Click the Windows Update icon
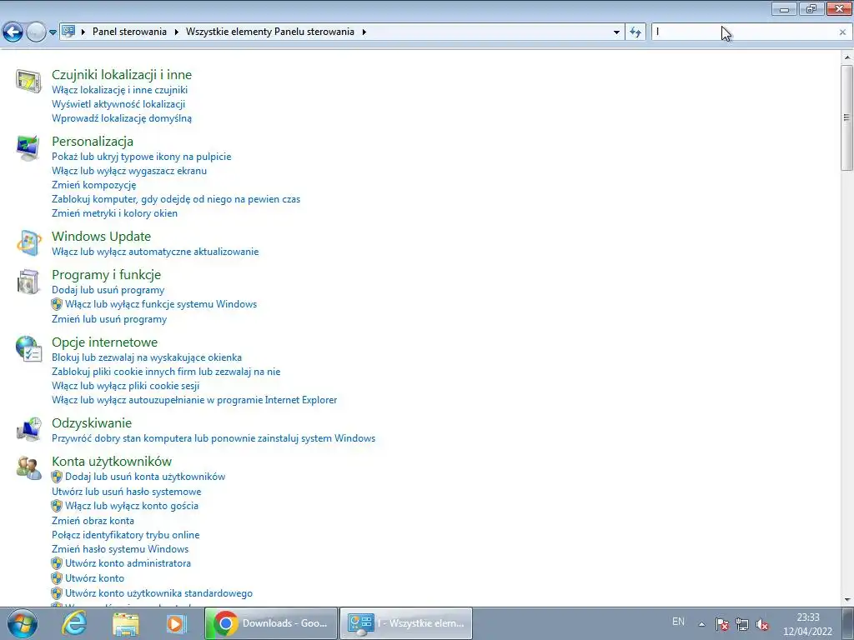Screen dimensions: 854x640 tap(28, 242)
